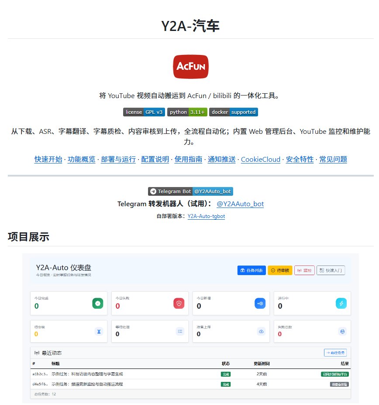Click the 4天前 update time
Viewport: 379px width, 405px height.
coord(262,384)
